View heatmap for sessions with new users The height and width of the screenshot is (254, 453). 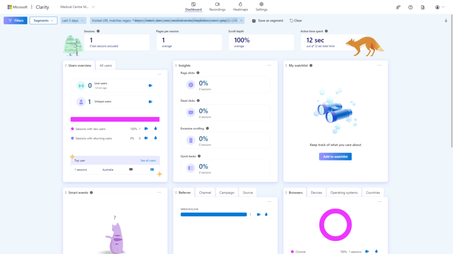click(155, 129)
